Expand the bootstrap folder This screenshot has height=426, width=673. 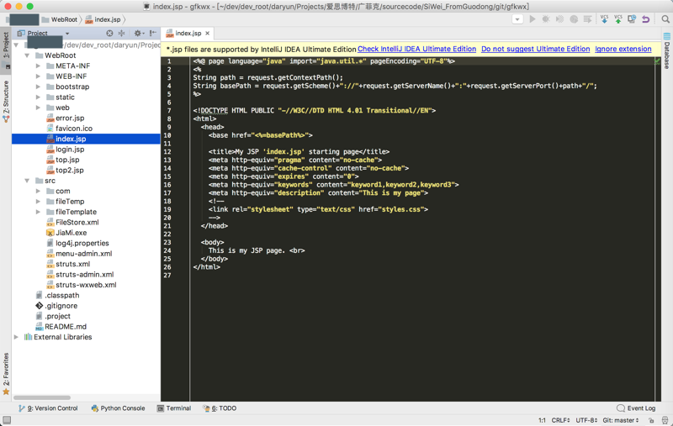pyautogui.click(x=38, y=87)
